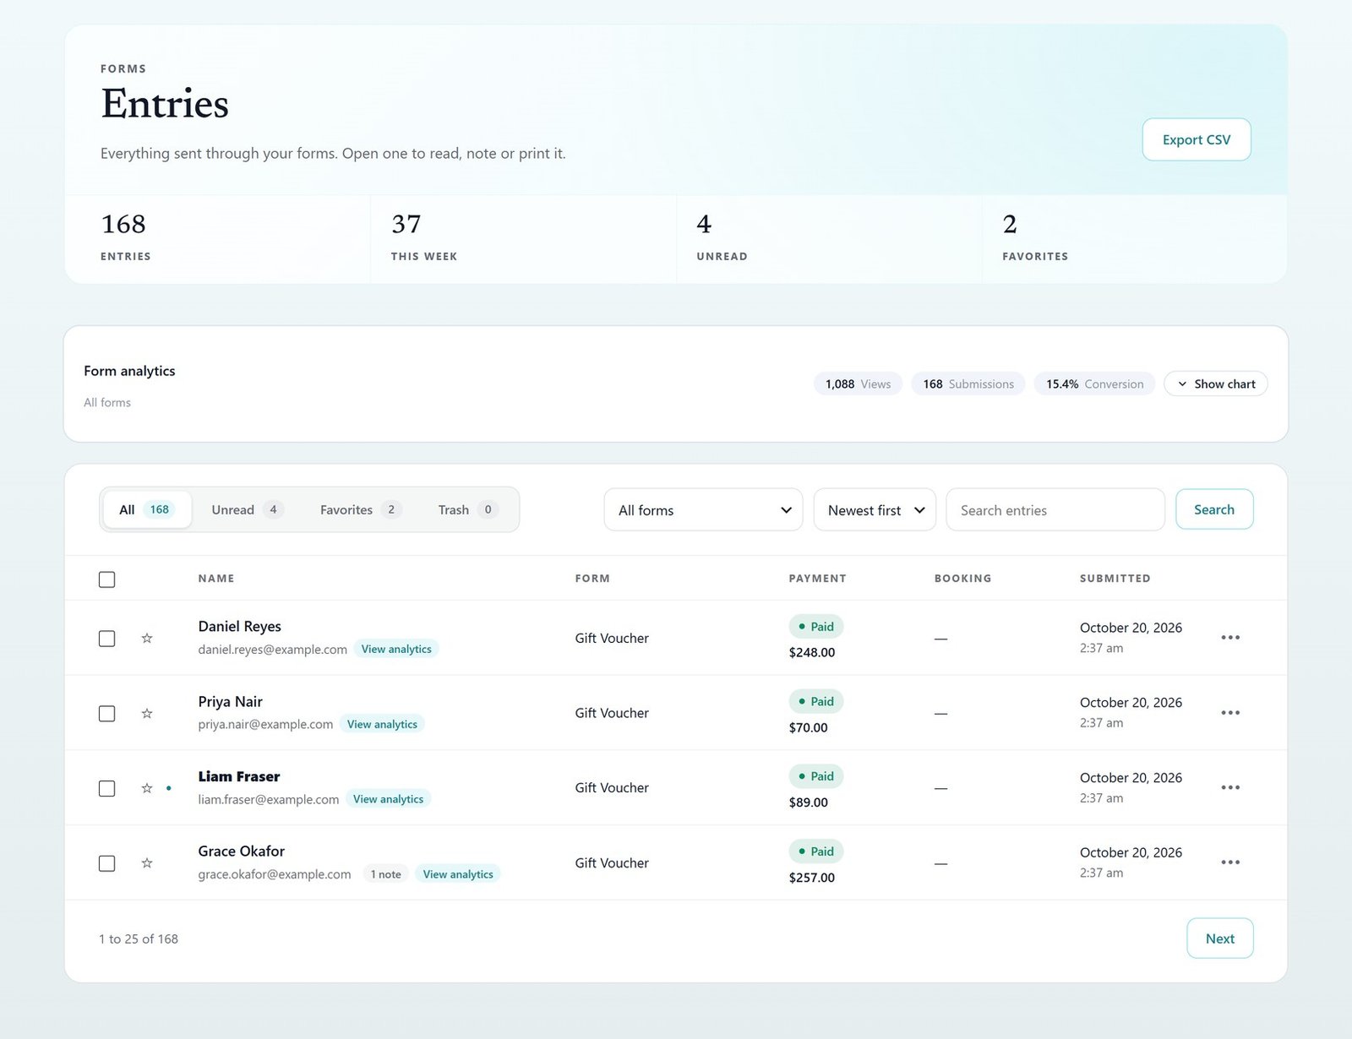The width and height of the screenshot is (1352, 1039).
Task: Select Grace Okafor row checkbox
Action: pyautogui.click(x=106, y=863)
